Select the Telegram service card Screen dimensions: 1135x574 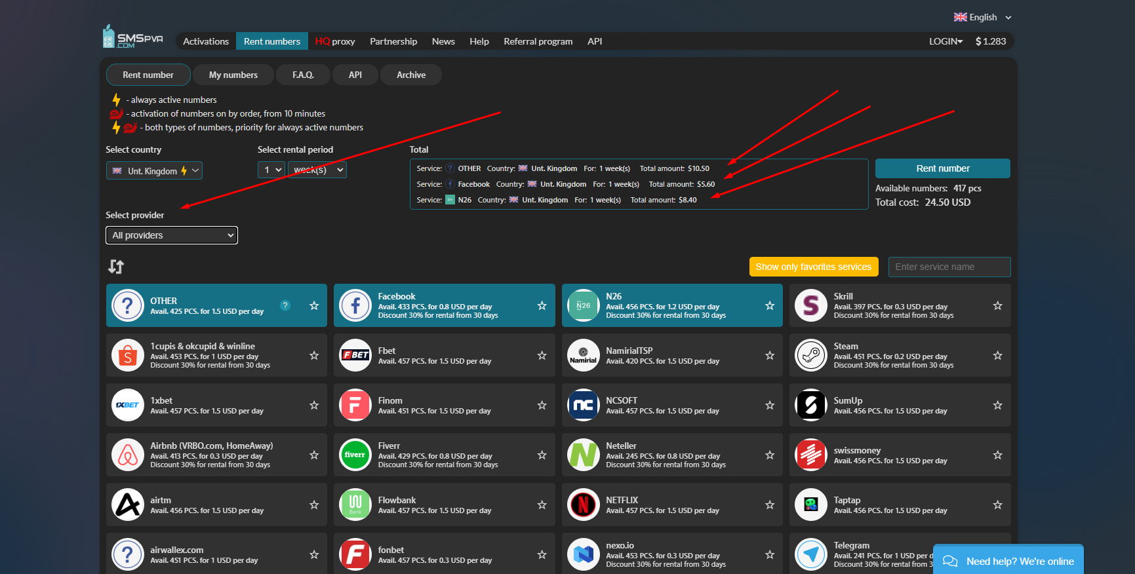(900, 554)
